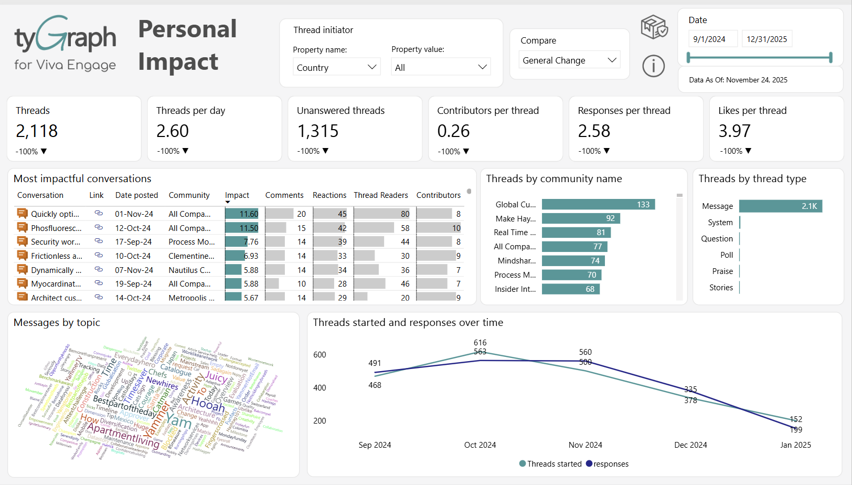Open the link for the "Quickly opti..." conversation
Viewport: 852px width, 485px height.
99,214
